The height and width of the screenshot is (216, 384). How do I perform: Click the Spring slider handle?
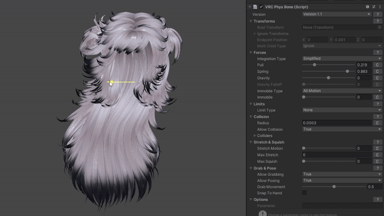tap(348, 72)
